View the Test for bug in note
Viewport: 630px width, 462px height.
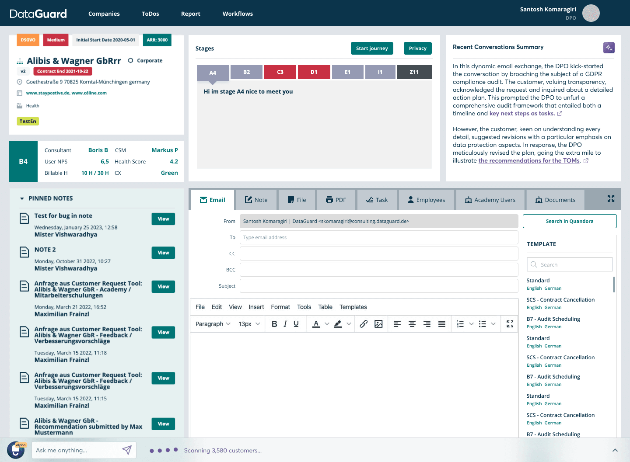pyautogui.click(x=163, y=219)
